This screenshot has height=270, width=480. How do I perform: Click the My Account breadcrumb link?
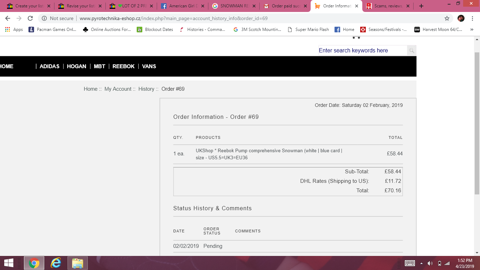[118, 89]
